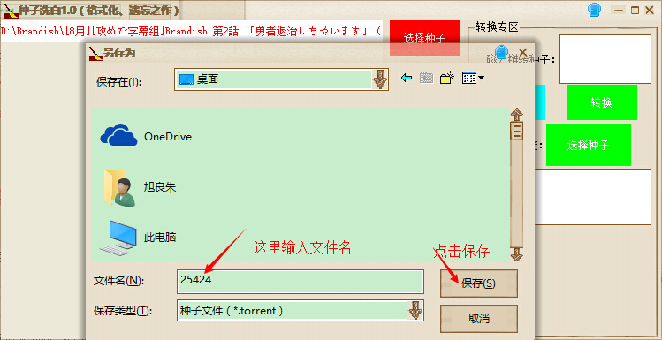Click the greyed-out up-one-level folder icon
This screenshot has width=662, height=340.
tap(426, 78)
